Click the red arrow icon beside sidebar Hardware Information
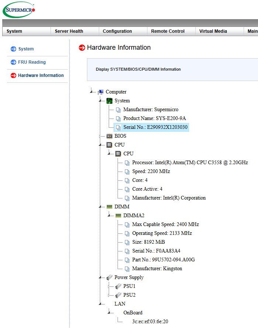 (13, 75)
